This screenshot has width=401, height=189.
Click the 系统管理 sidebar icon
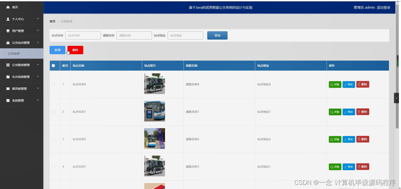[8, 100]
